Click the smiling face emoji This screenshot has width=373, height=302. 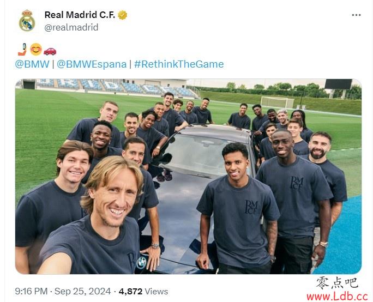(x=36, y=50)
